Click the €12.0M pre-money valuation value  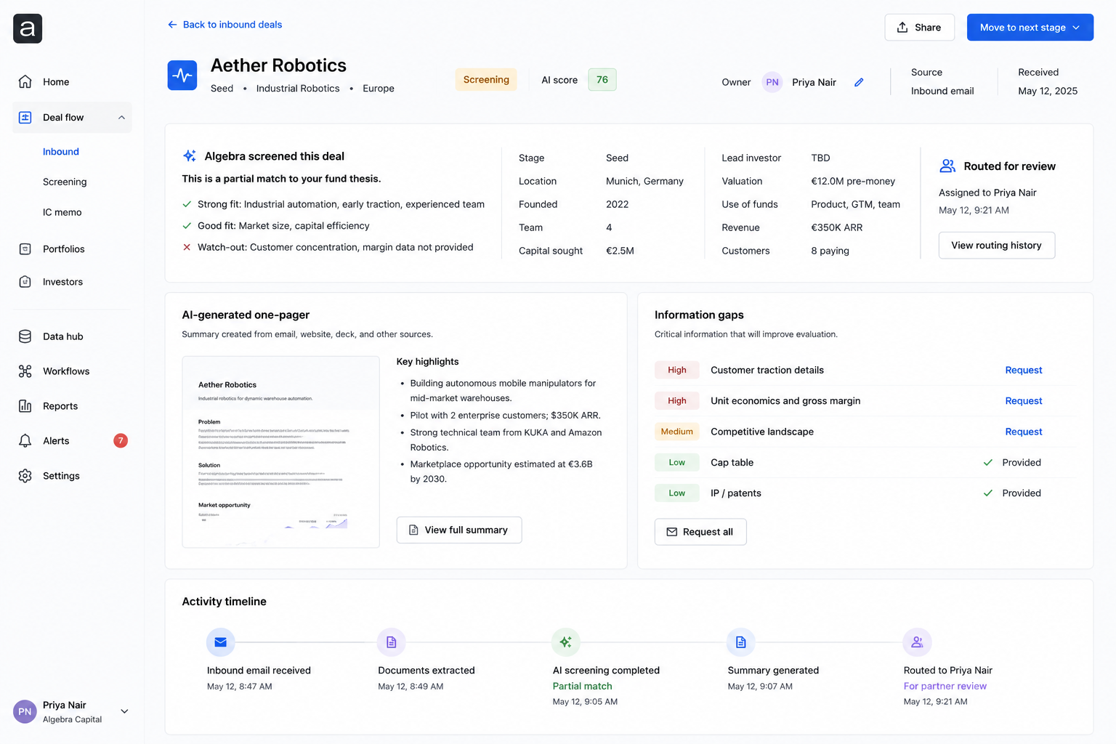[853, 182]
